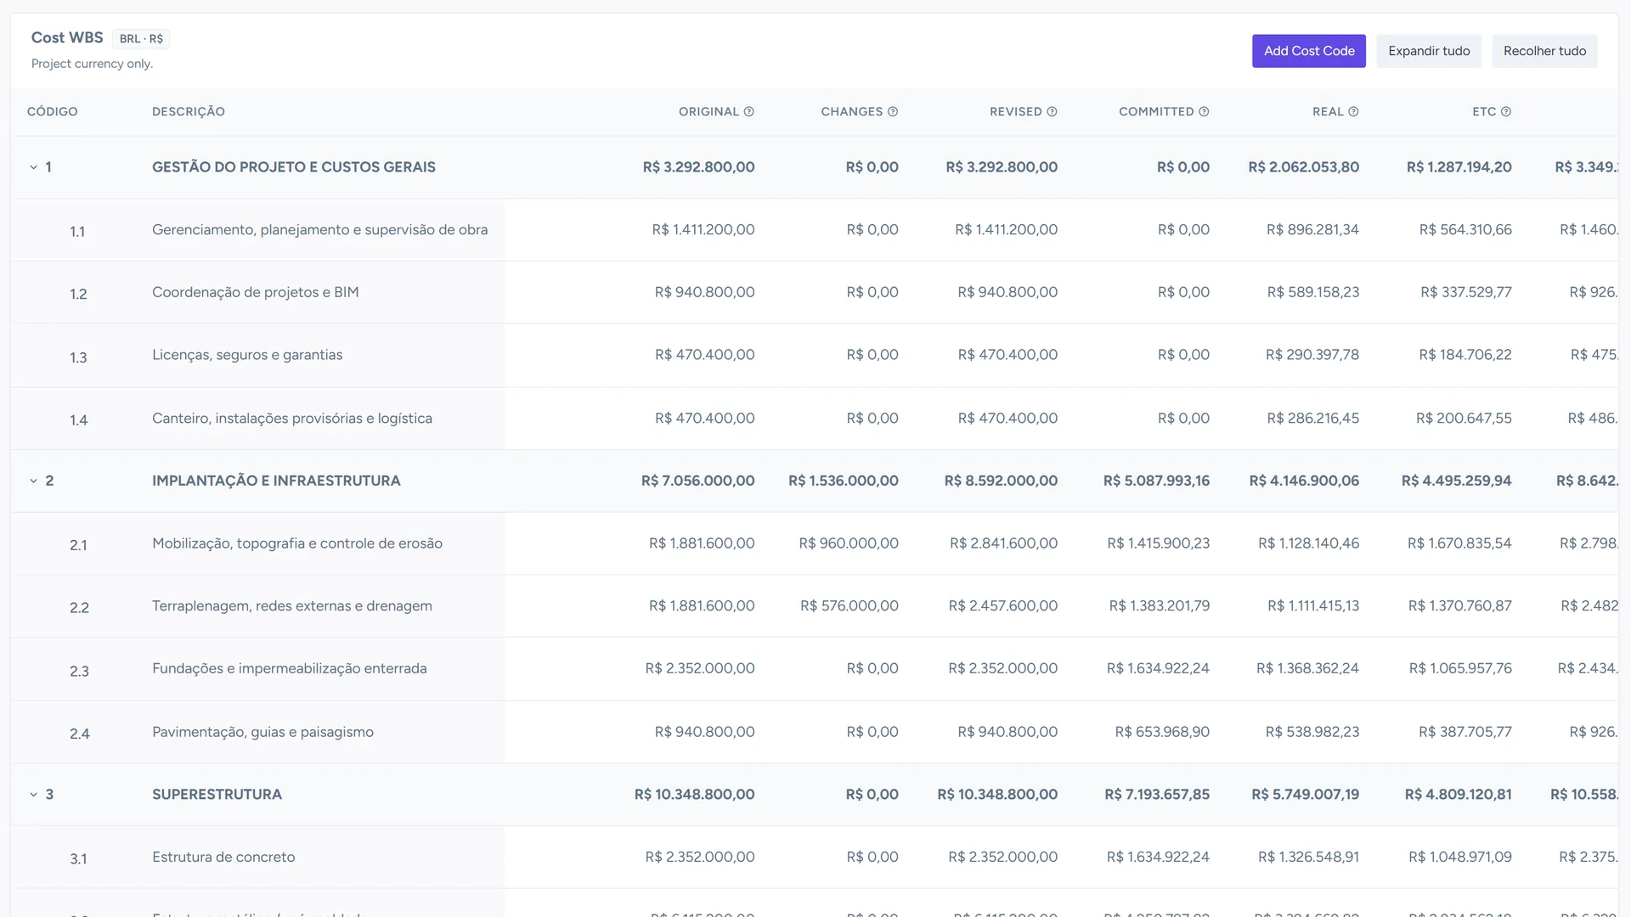Click code 1.3 cell
Viewport: 1631px width, 917px height.
(x=78, y=357)
